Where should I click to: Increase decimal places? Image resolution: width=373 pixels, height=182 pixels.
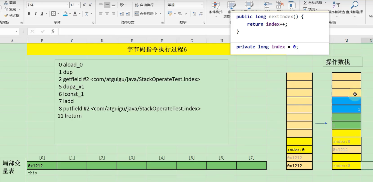point(194,14)
